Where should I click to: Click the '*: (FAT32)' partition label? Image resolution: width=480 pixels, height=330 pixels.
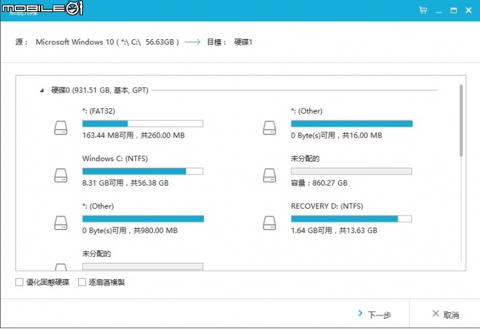[99, 111]
